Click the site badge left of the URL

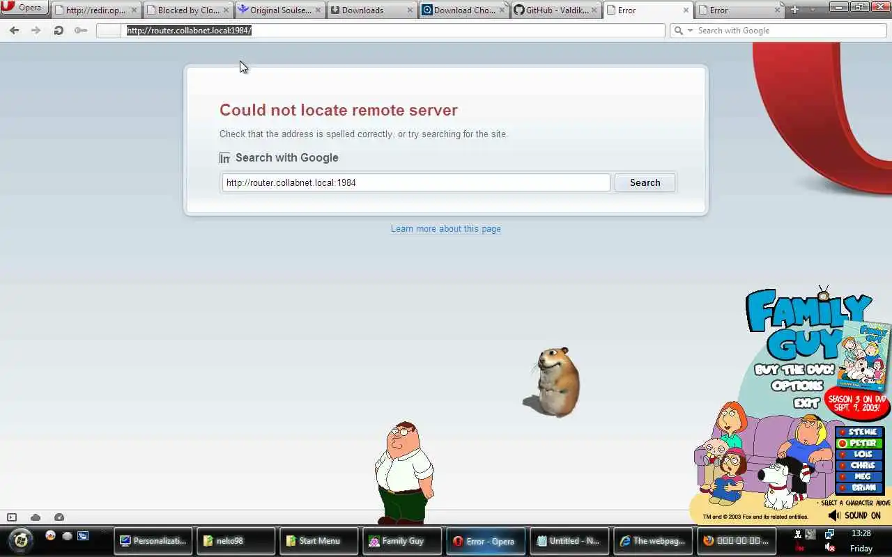click(x=109, y=31)
